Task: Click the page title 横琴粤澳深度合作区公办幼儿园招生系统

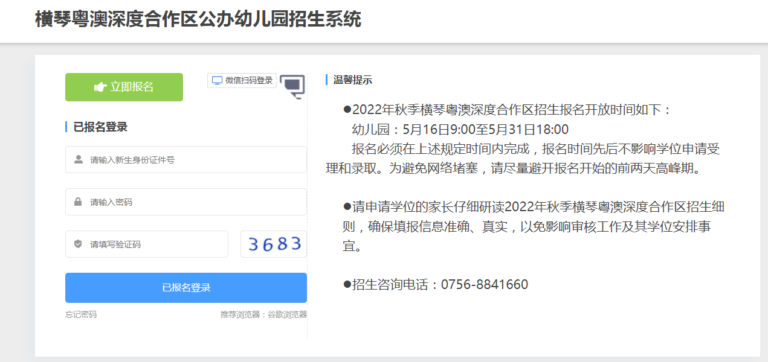Action: click(x=198, y=20)
